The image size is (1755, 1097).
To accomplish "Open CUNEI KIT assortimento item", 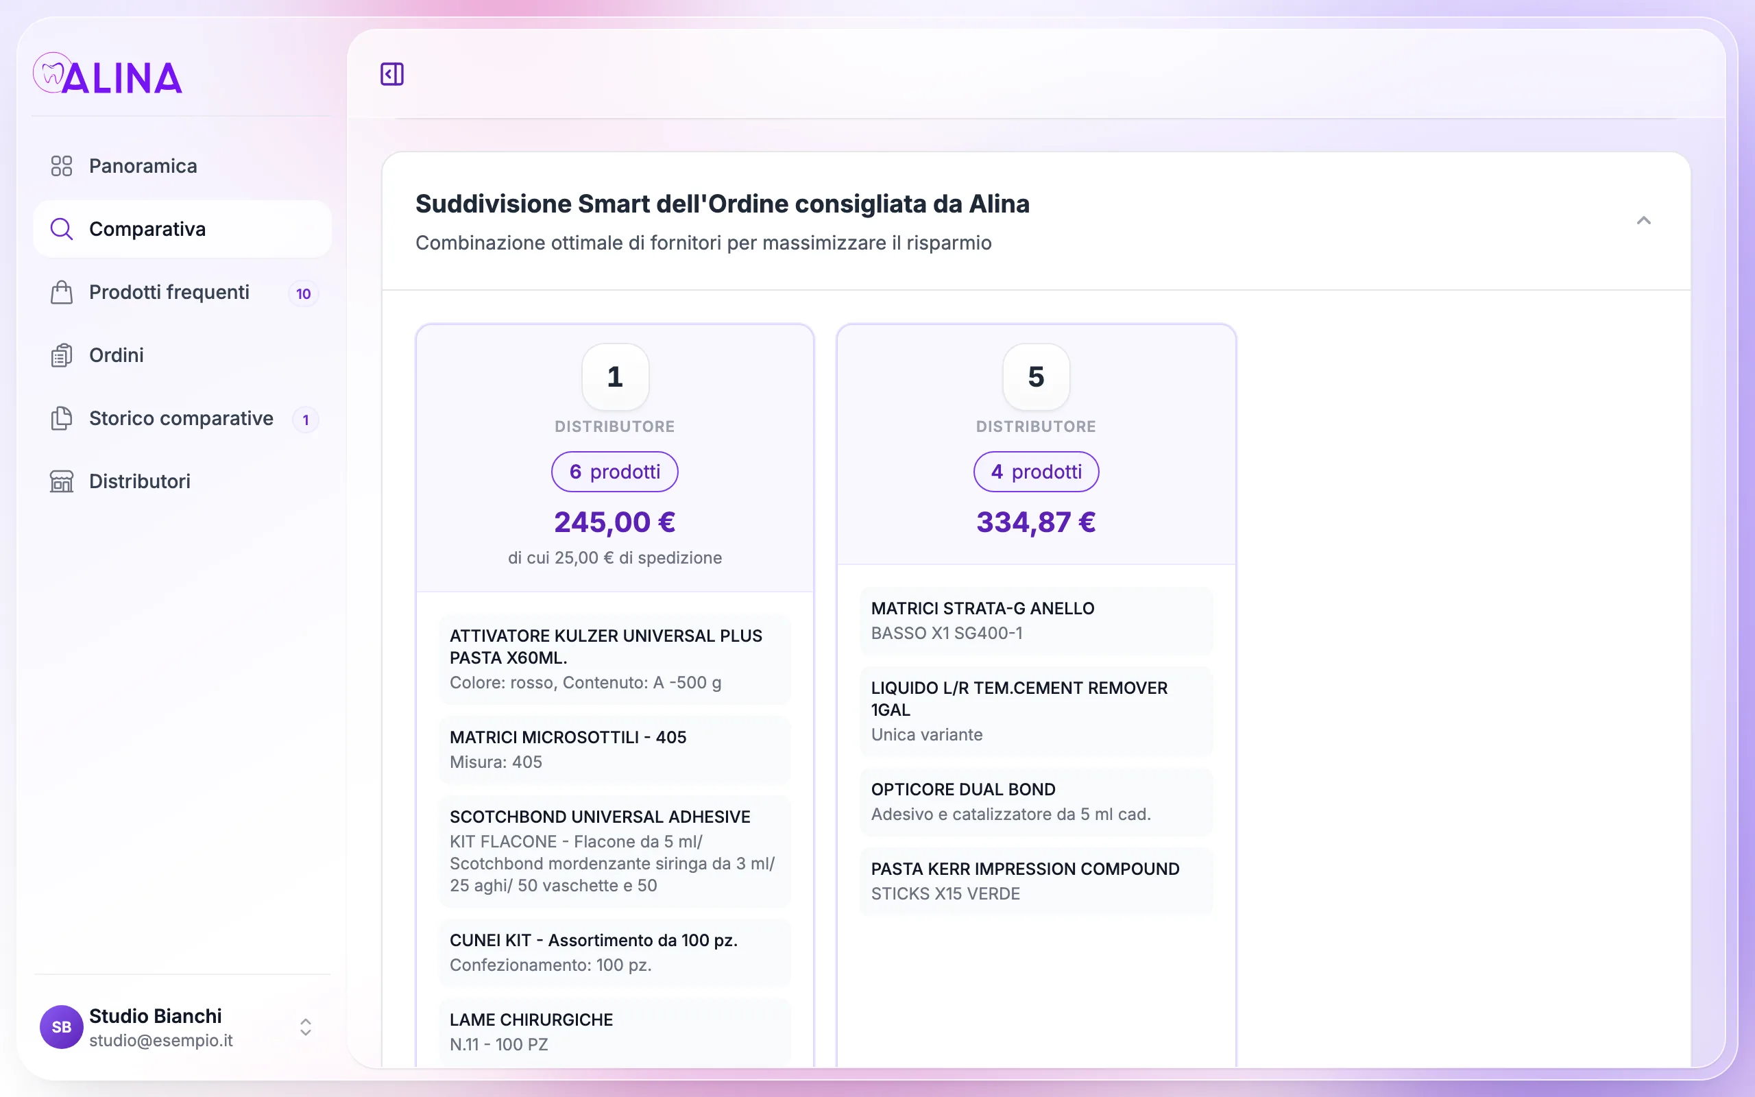I will pos(614,952).
